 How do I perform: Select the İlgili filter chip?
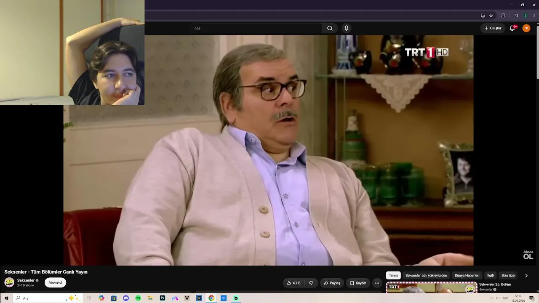[x=491, y=276]
